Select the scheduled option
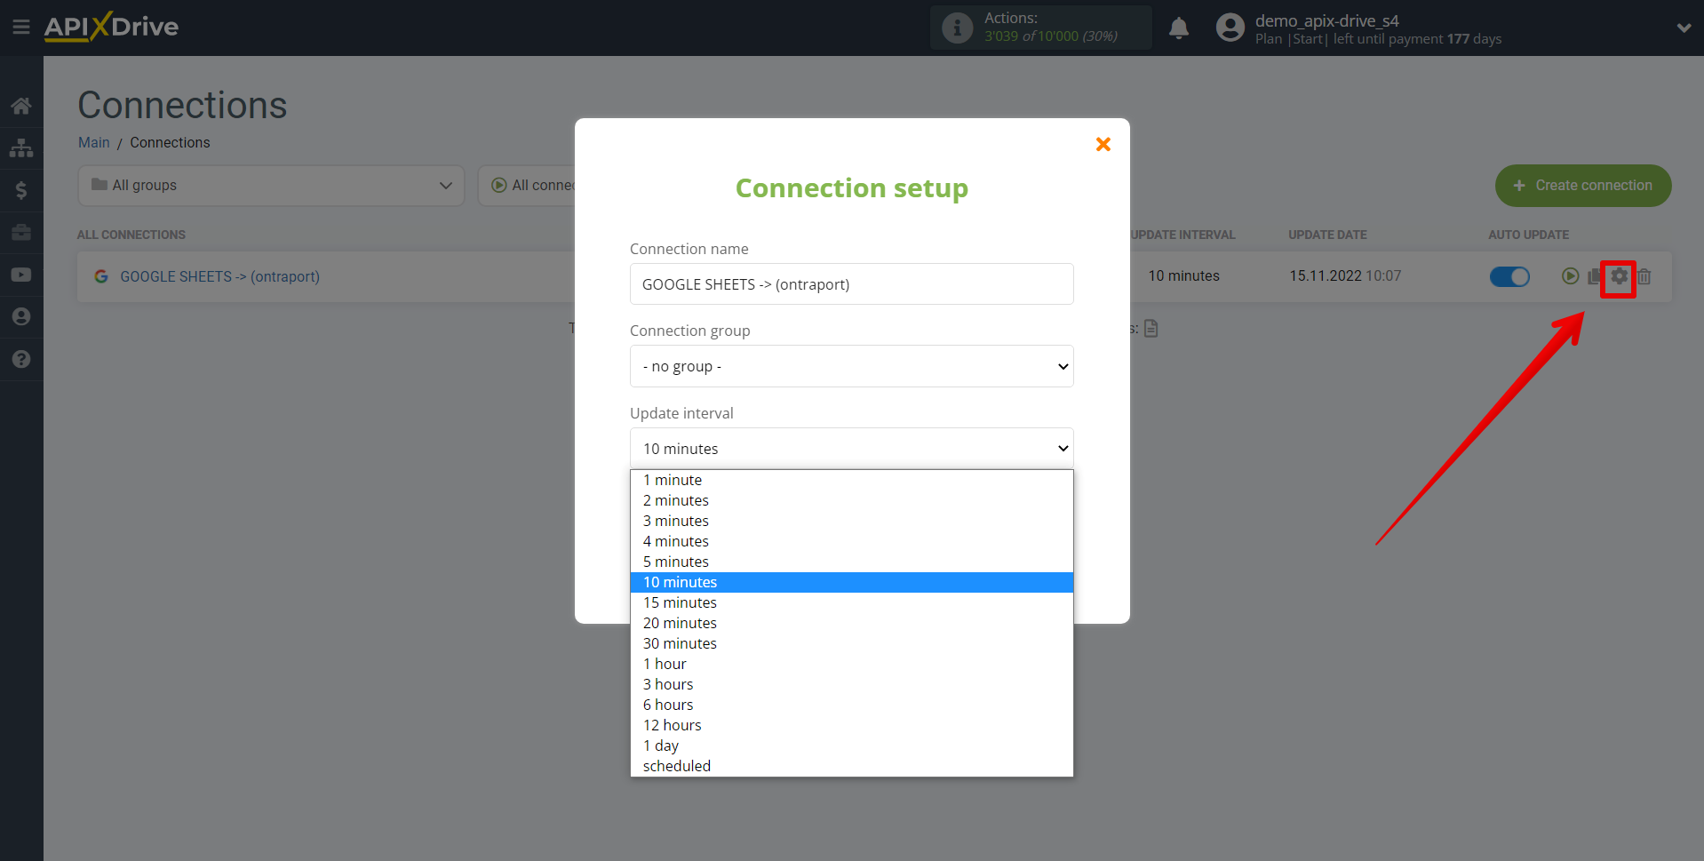The height and width of the screenshot is (861, 1704). point(852,766)
